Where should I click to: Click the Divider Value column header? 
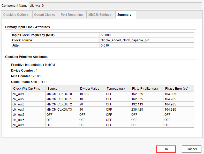92,88
